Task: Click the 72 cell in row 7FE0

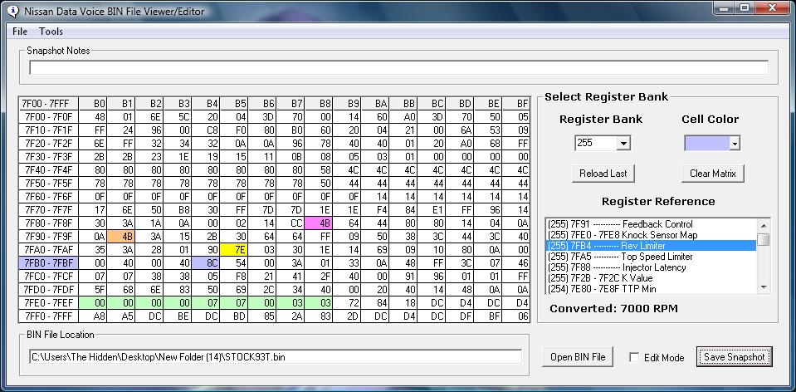Action: point(347,304)
